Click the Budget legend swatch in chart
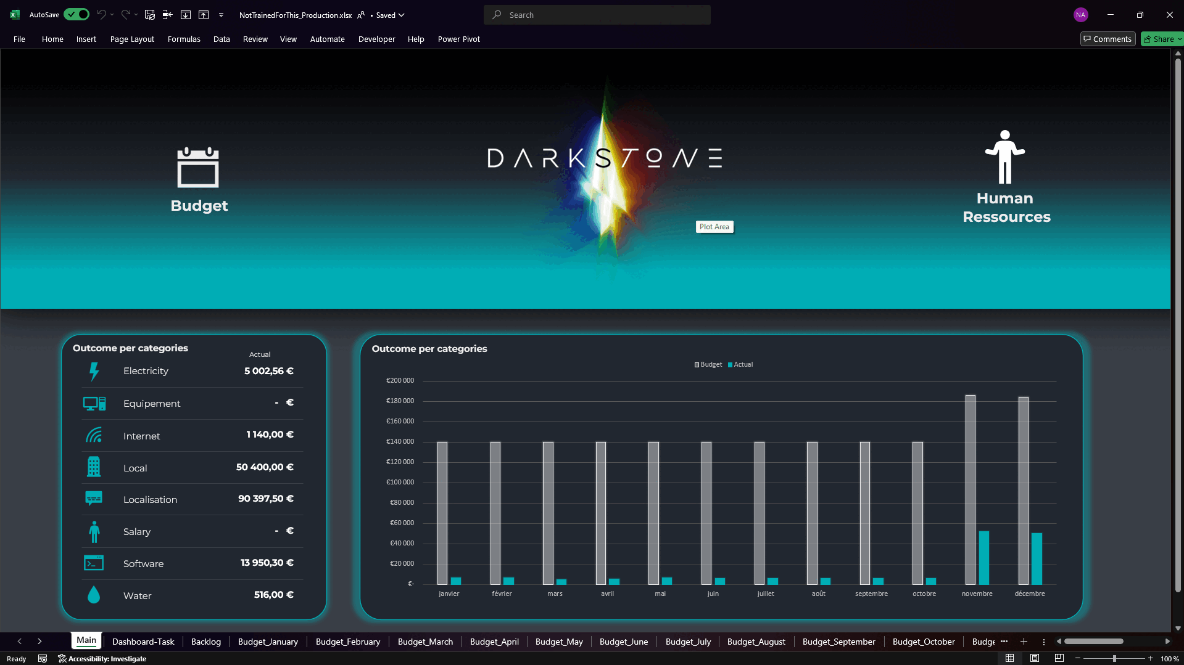The image size is (1184, 665). 697,365
